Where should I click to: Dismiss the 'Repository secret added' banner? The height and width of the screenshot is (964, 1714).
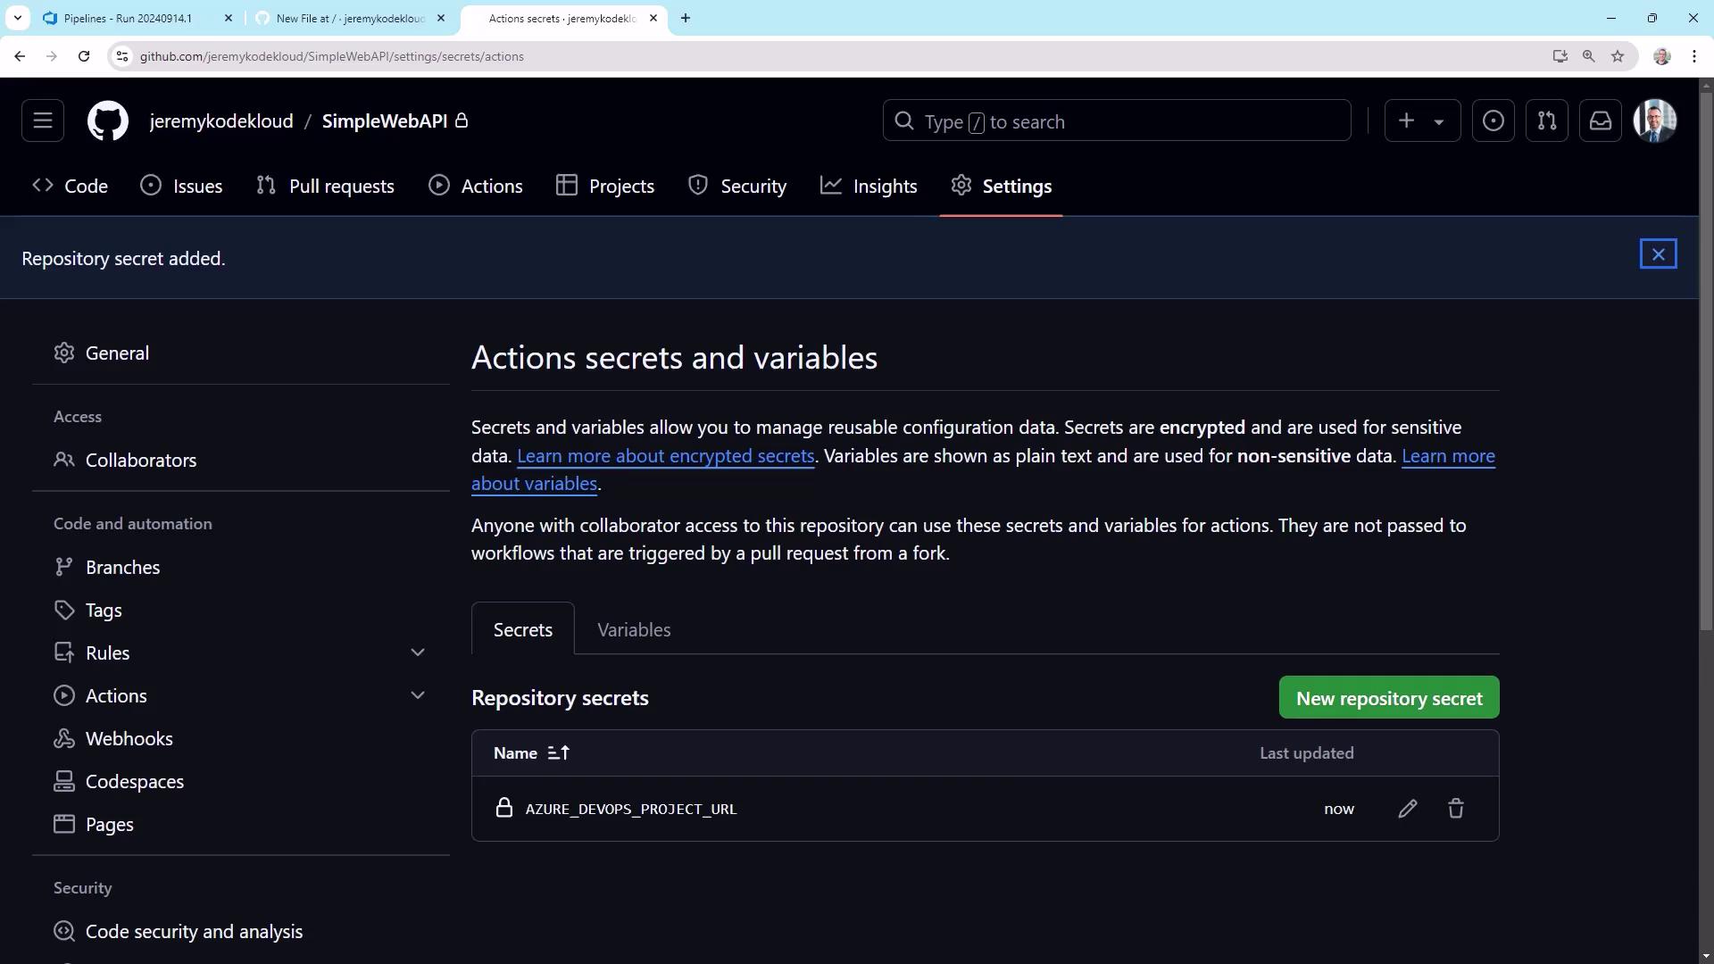[x=1658, y=254]
